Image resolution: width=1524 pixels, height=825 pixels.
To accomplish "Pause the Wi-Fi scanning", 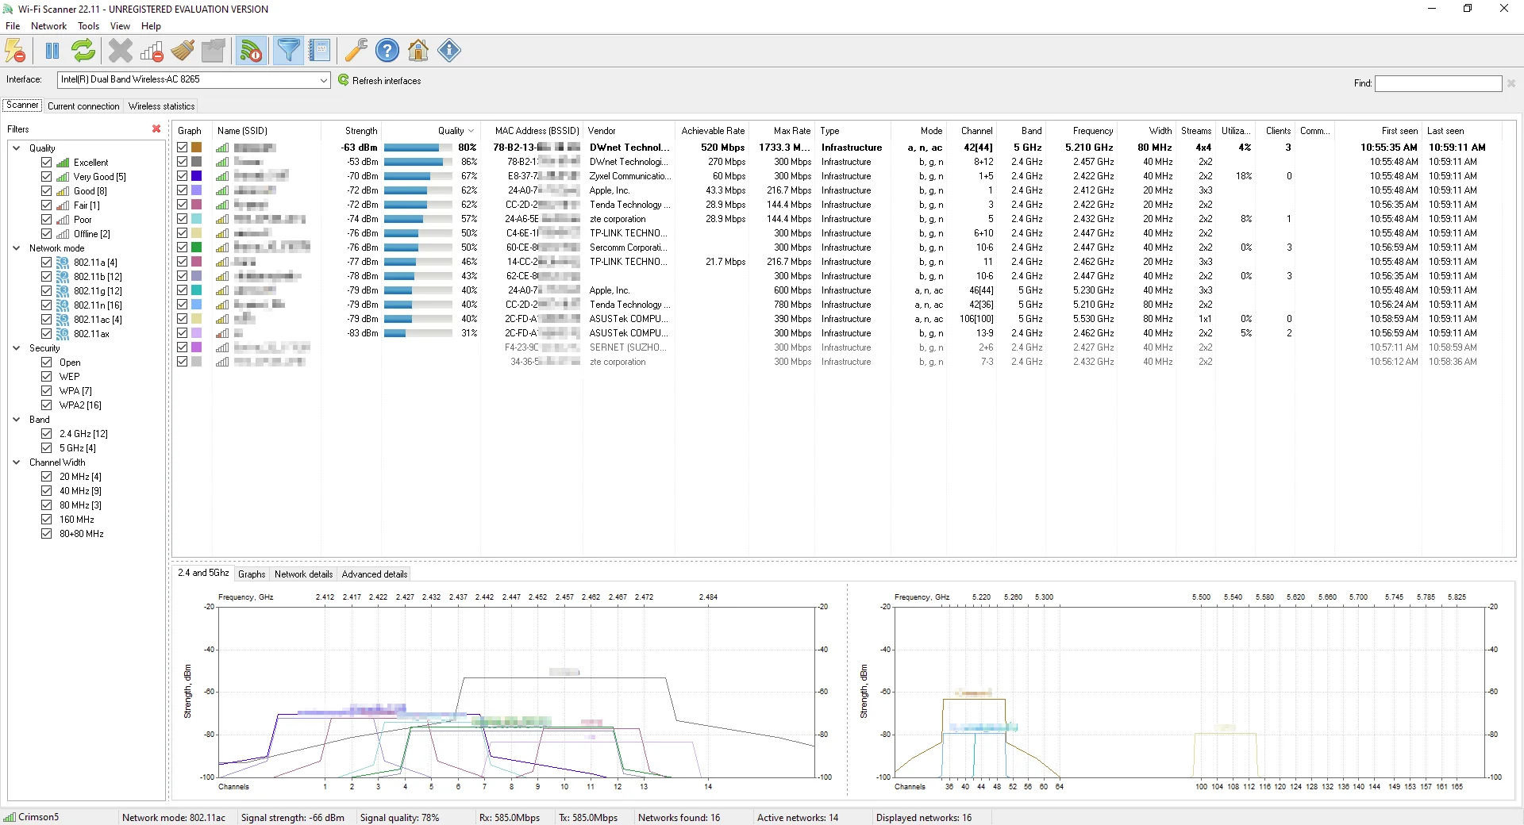I will click(52, 50).
